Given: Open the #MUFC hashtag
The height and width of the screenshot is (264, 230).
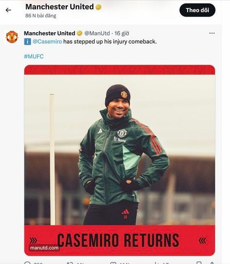Looking at the screenshot, I should (34, 56).
